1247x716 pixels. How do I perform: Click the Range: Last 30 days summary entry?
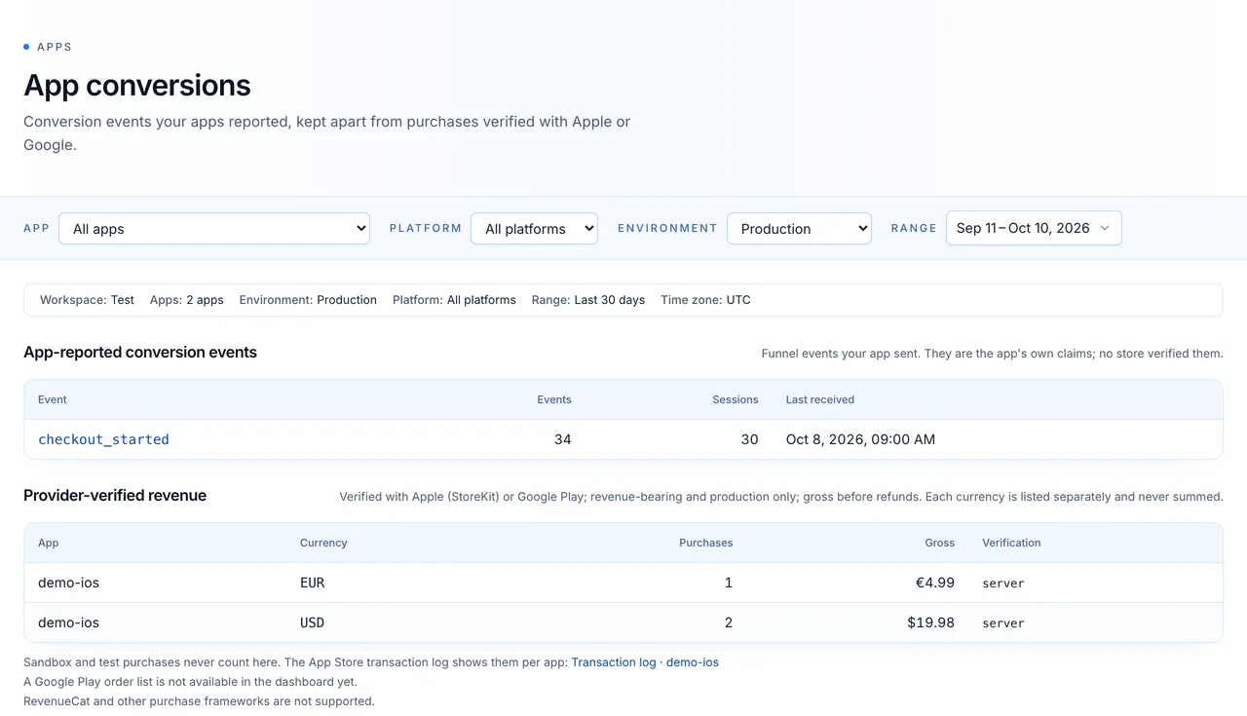click(588, 300)
